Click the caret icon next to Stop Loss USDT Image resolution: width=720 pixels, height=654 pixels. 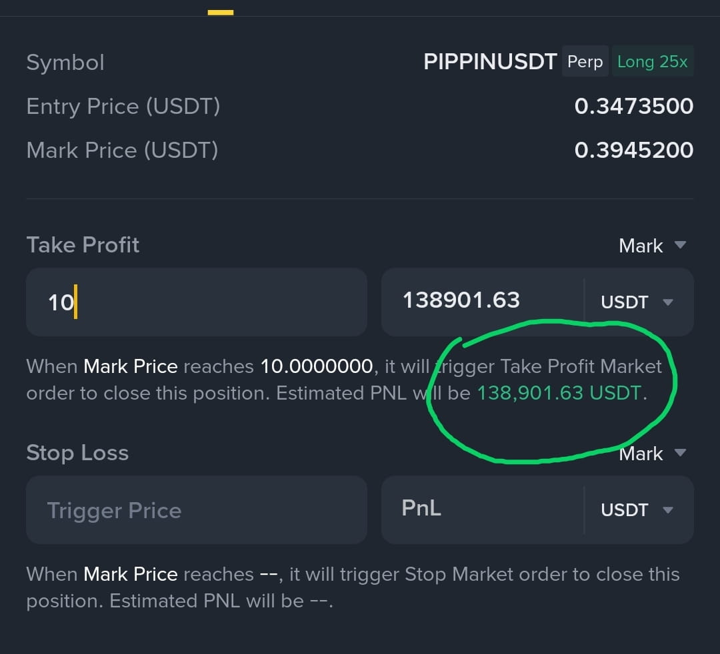click(668, 510)
